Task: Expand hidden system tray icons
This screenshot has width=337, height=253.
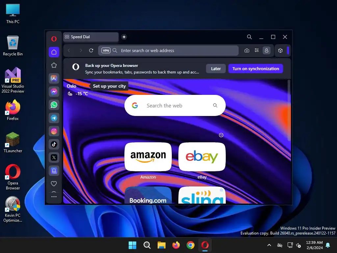Action: click(x=269, y=245)
